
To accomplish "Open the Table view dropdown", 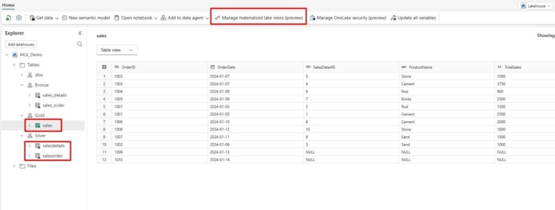I will pyautogui.click(x=117, y=50).
